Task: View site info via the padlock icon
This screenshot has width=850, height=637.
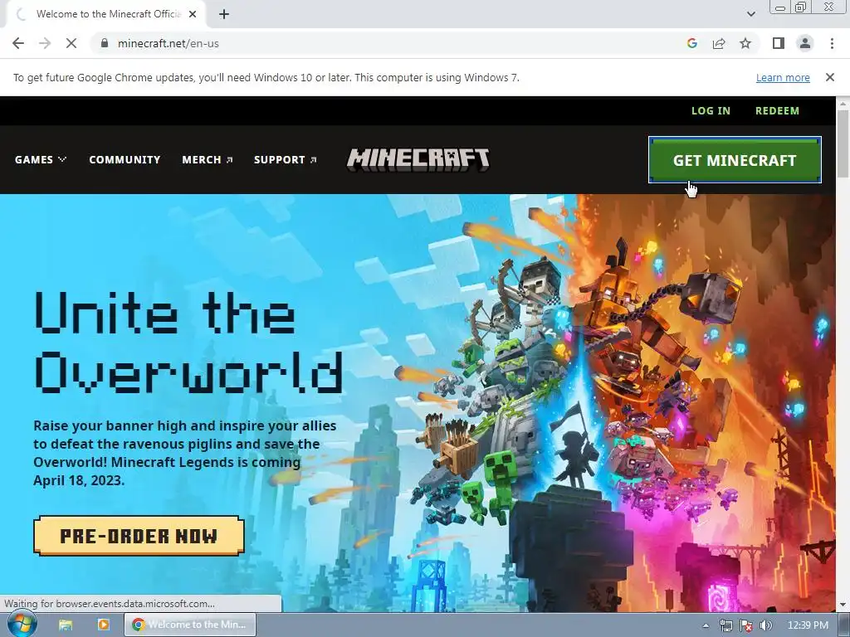Action: click(x=105, y=43)
